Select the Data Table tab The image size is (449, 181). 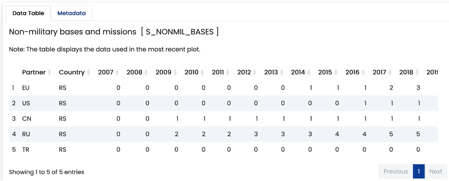point(28,13)
